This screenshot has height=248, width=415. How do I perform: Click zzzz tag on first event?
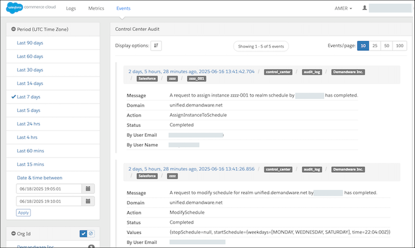coord(173,79)
